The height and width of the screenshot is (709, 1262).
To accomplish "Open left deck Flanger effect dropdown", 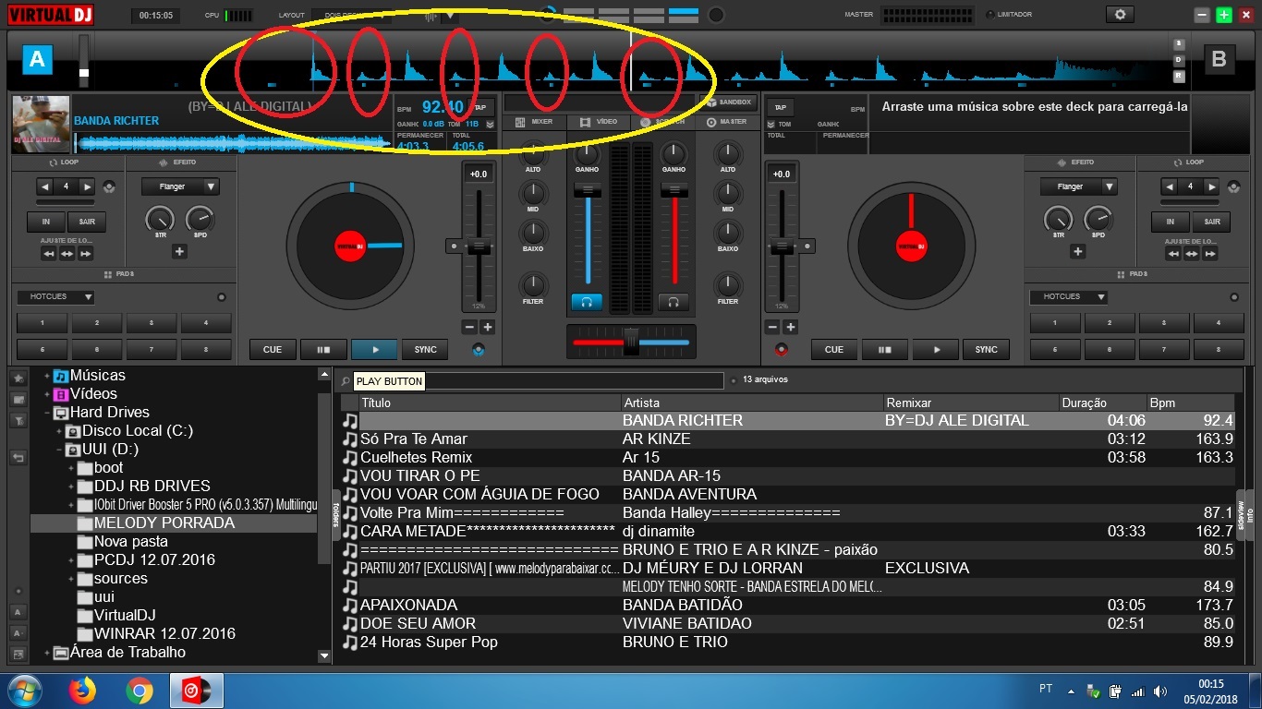I will click(x=180, y=186).
